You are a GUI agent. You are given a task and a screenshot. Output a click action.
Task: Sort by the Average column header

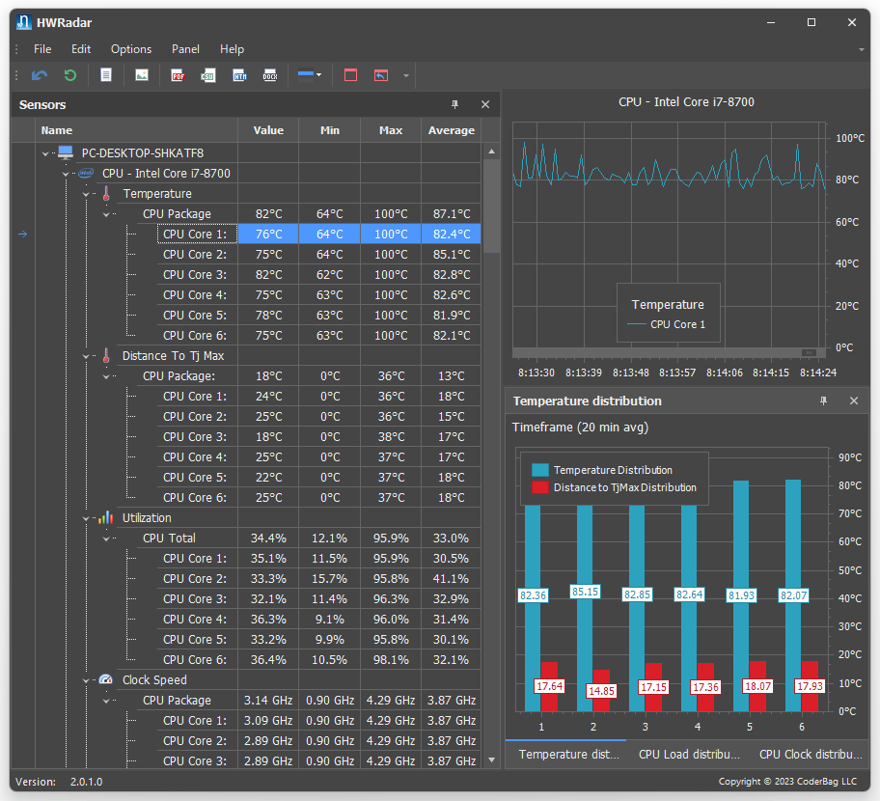452,130
